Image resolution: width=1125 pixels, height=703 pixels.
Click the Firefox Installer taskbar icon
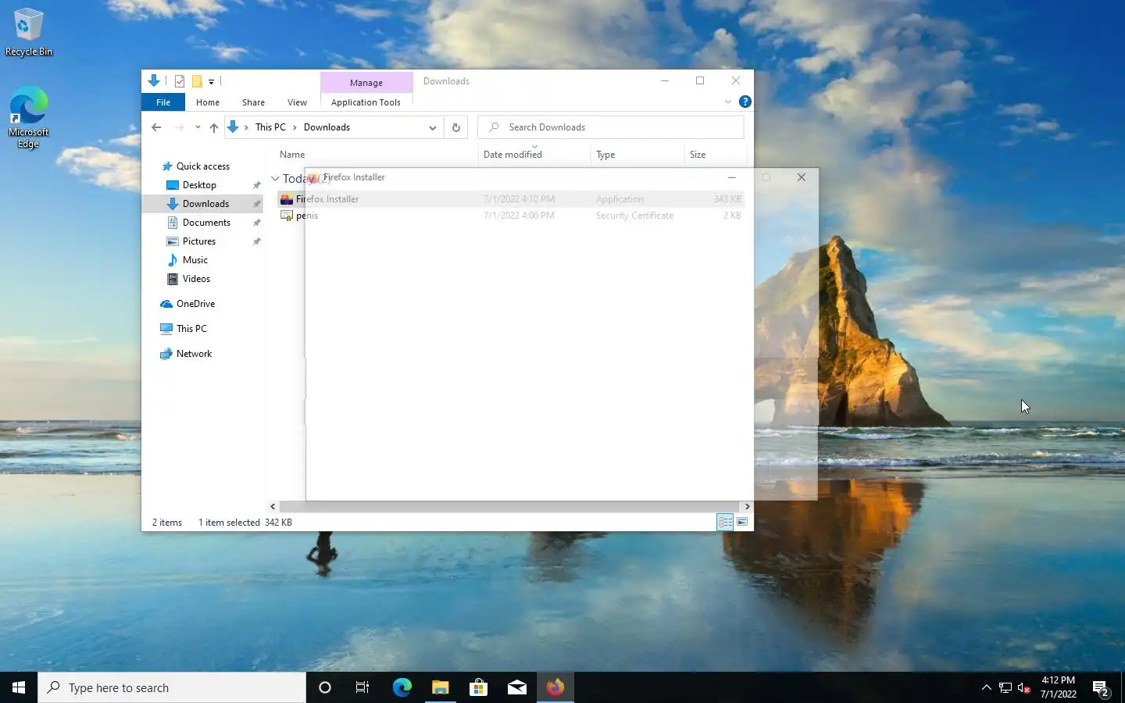[555, 687]
